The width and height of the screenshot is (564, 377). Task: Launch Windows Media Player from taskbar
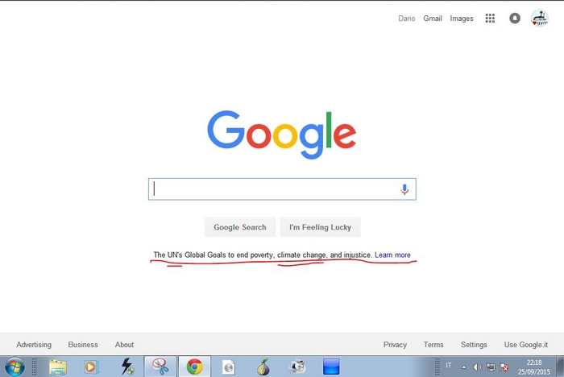(x=91, y=367)
